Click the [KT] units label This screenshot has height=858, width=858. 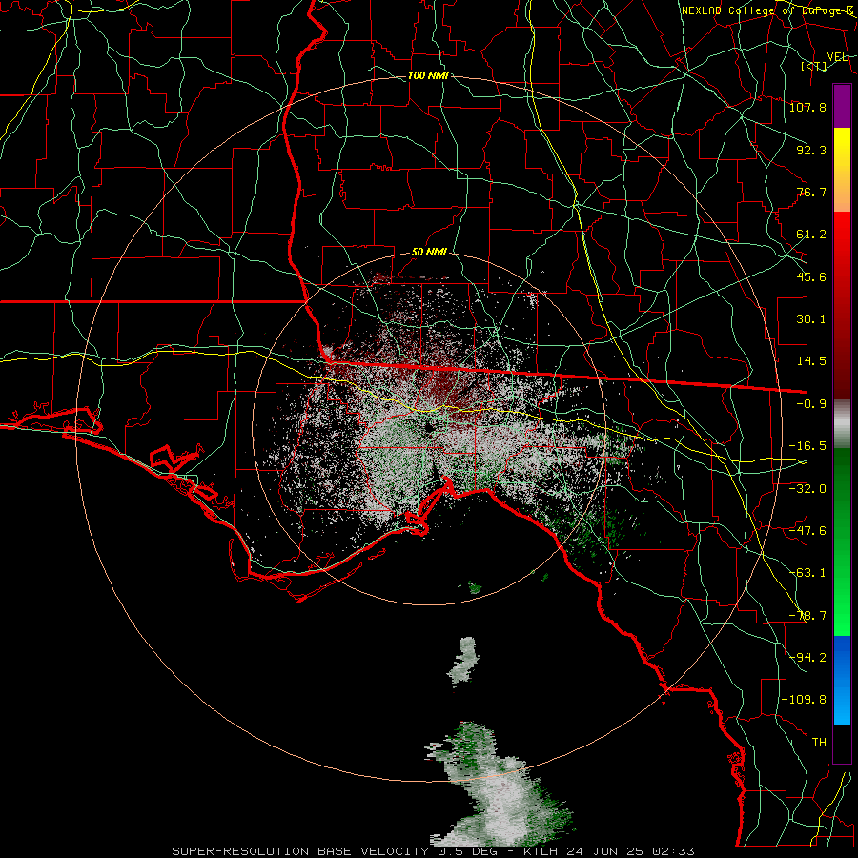click(814, 66)
